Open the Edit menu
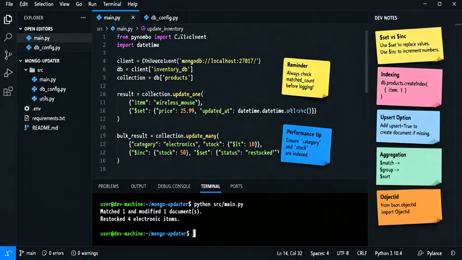This screenshot has height=260, width=462. [23, 4]
